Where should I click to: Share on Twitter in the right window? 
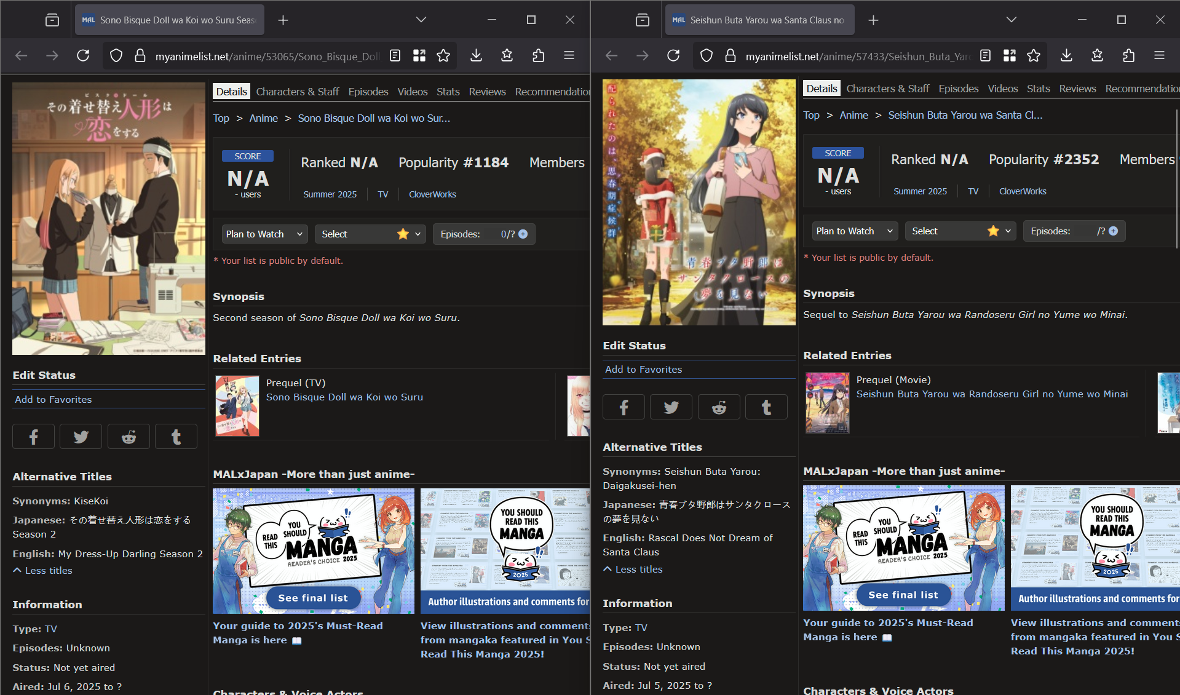671,407
